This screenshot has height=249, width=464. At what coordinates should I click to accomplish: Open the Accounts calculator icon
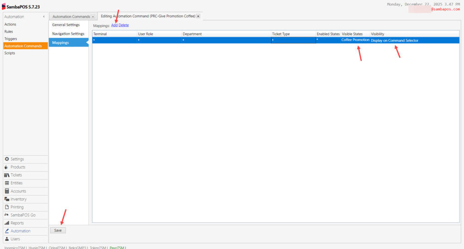tap(7, 191)
